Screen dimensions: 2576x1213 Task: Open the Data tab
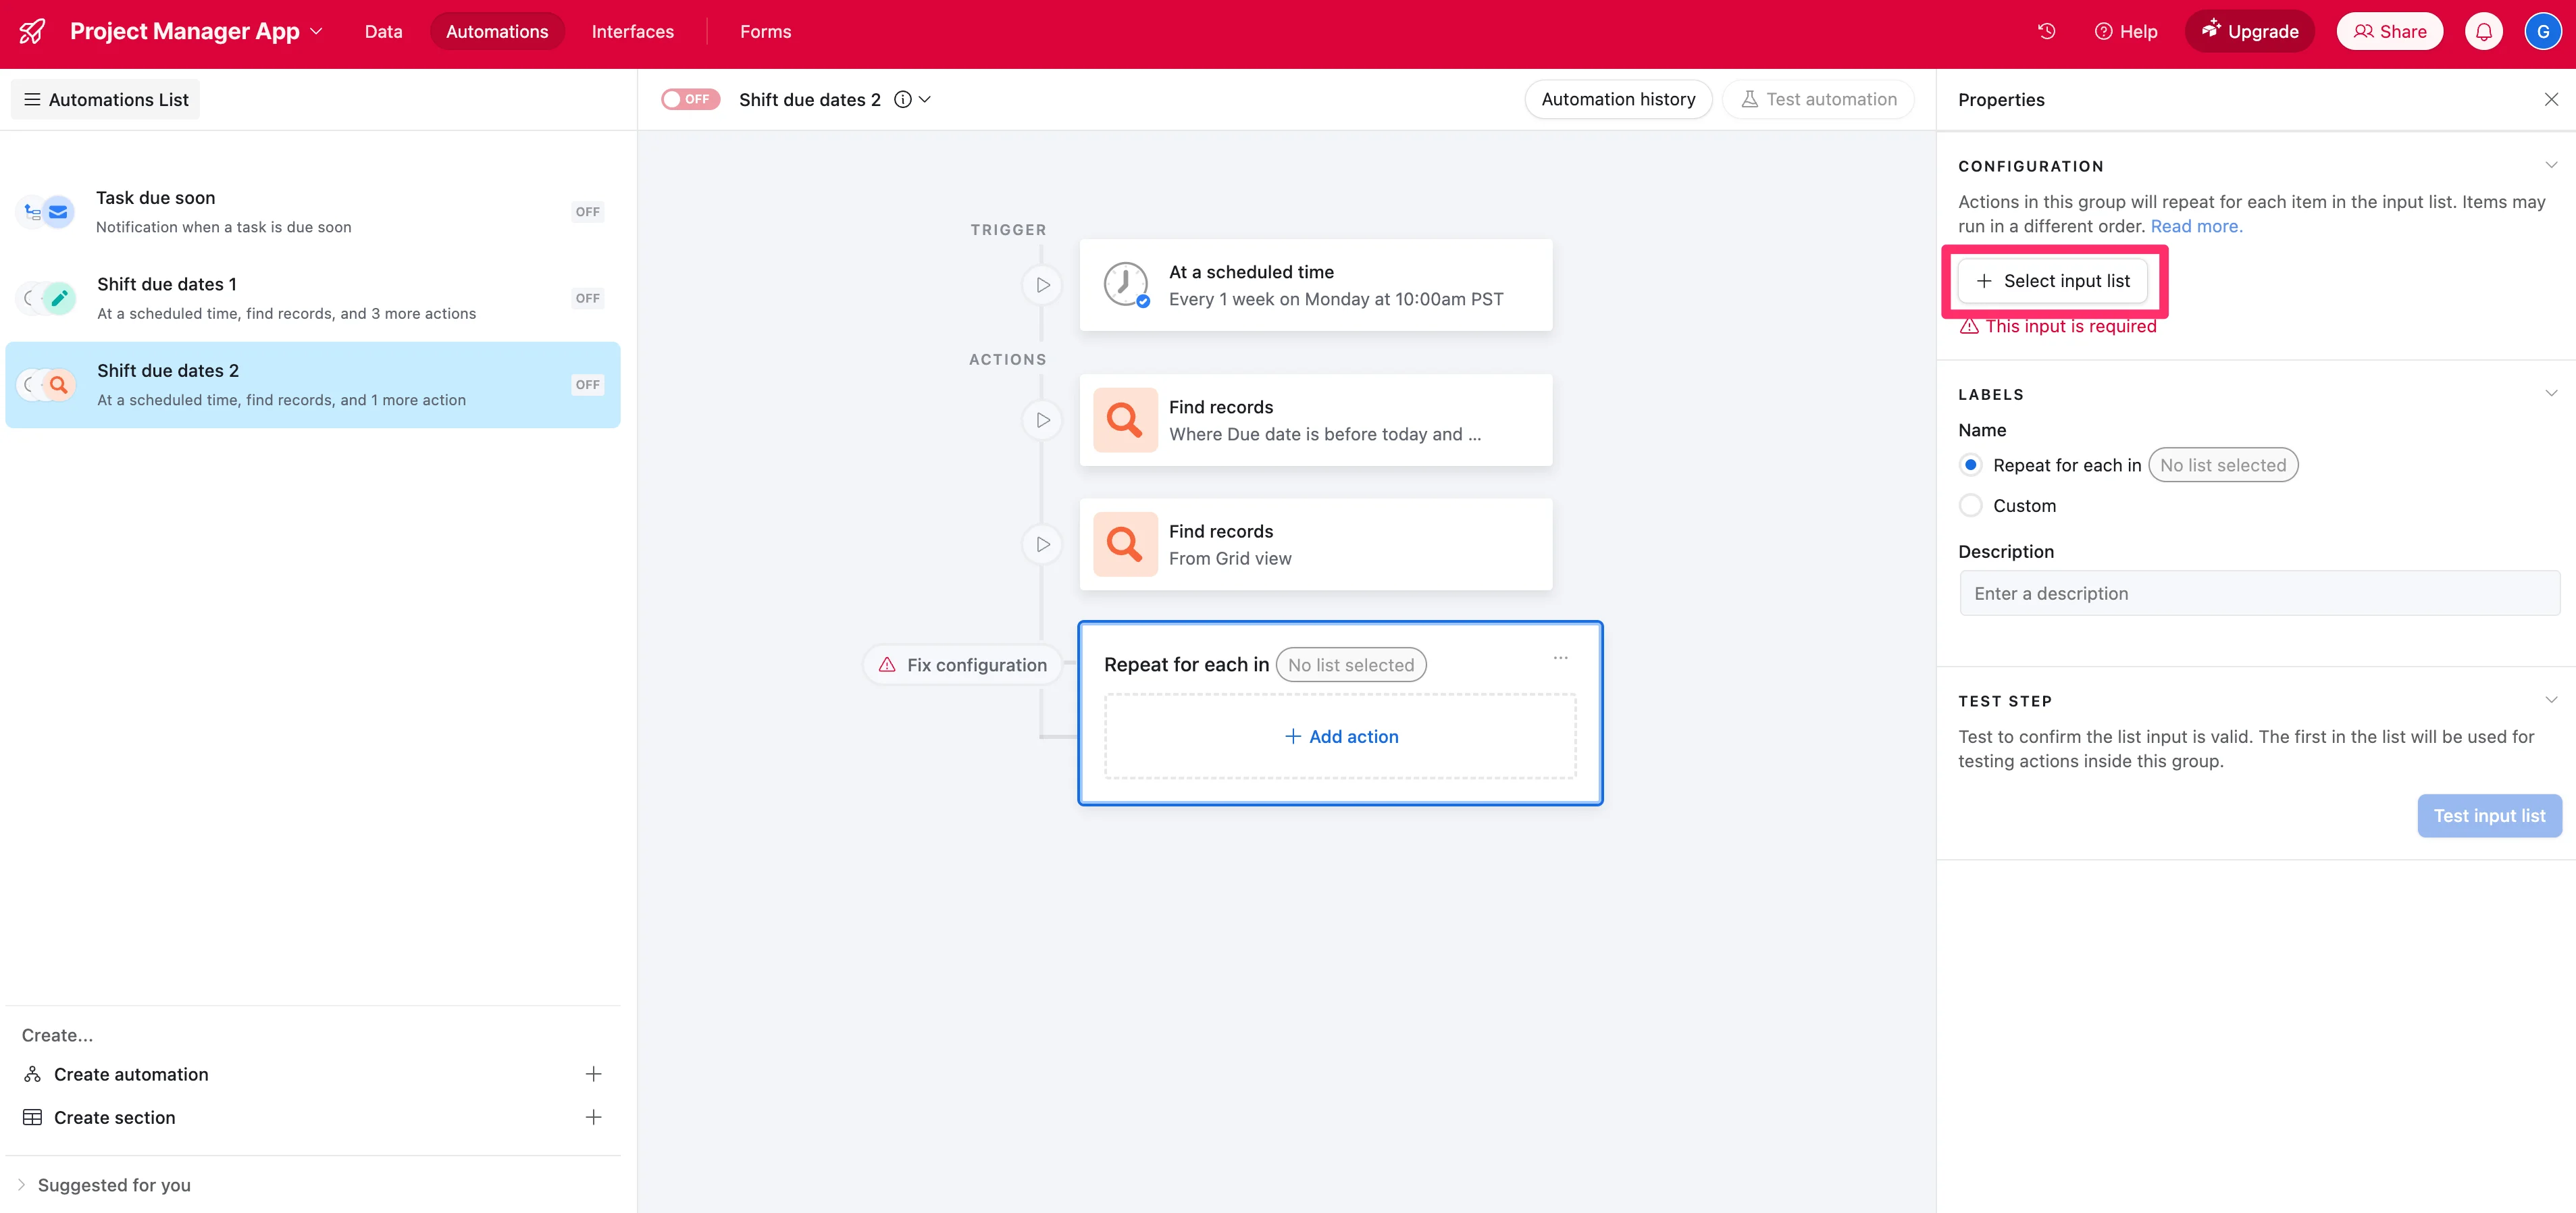[383, 31]
